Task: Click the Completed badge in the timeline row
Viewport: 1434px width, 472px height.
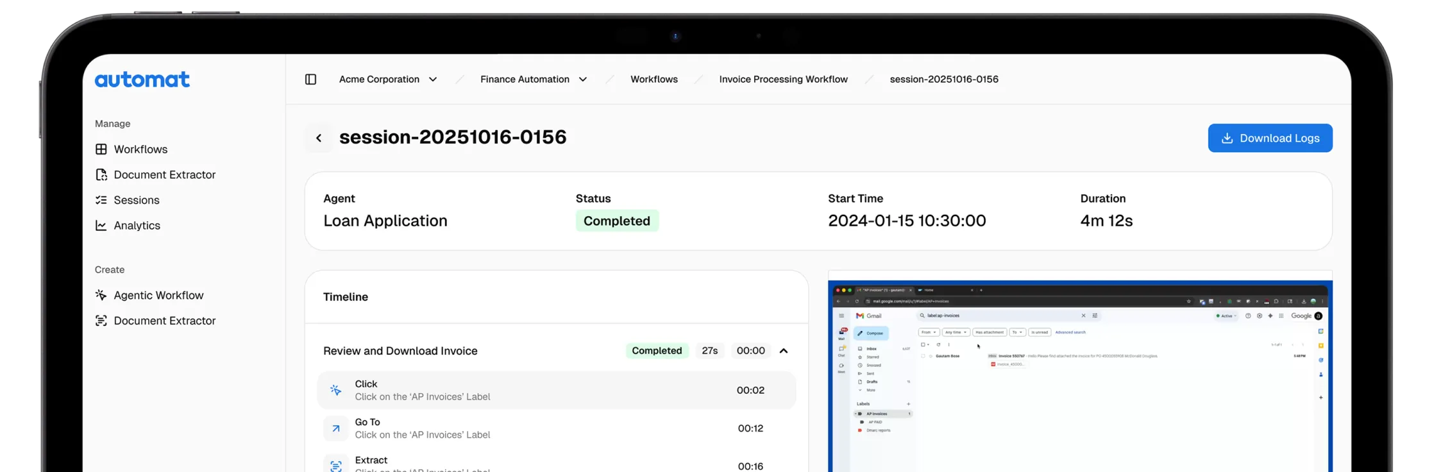Action: [x=657, y=351]
